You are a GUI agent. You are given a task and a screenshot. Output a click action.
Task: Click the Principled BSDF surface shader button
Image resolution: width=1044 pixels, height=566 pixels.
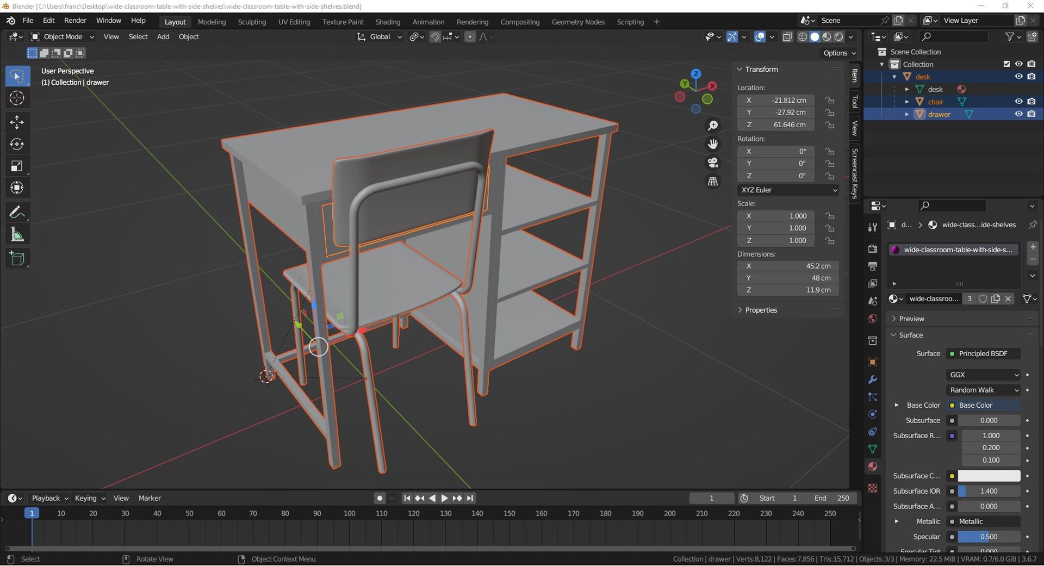[x=983, y=353]
